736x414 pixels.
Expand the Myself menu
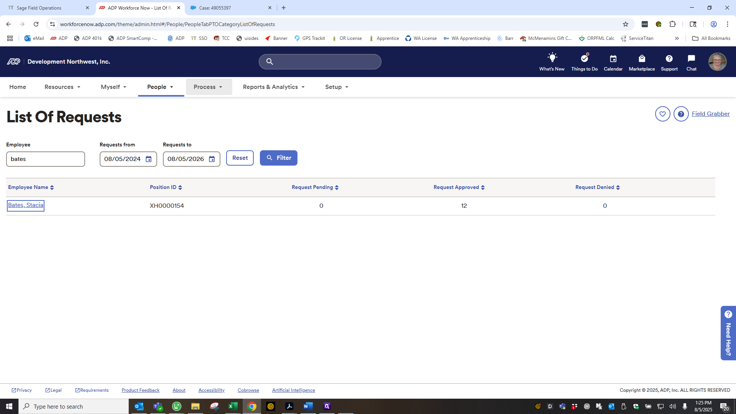tap(113, 87)
